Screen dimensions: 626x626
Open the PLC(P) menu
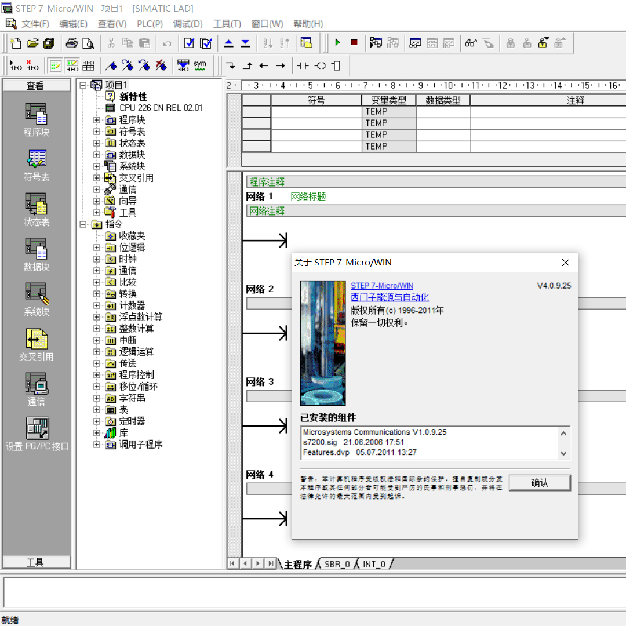point(150,24)
